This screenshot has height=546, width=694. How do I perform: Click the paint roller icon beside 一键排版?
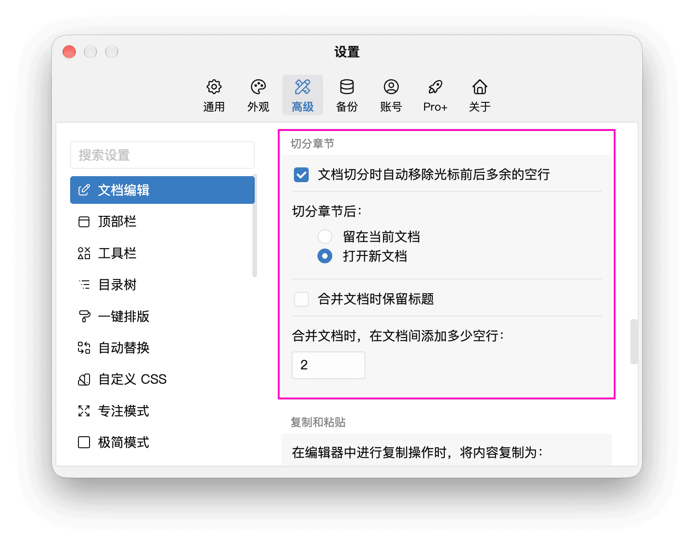84,316
